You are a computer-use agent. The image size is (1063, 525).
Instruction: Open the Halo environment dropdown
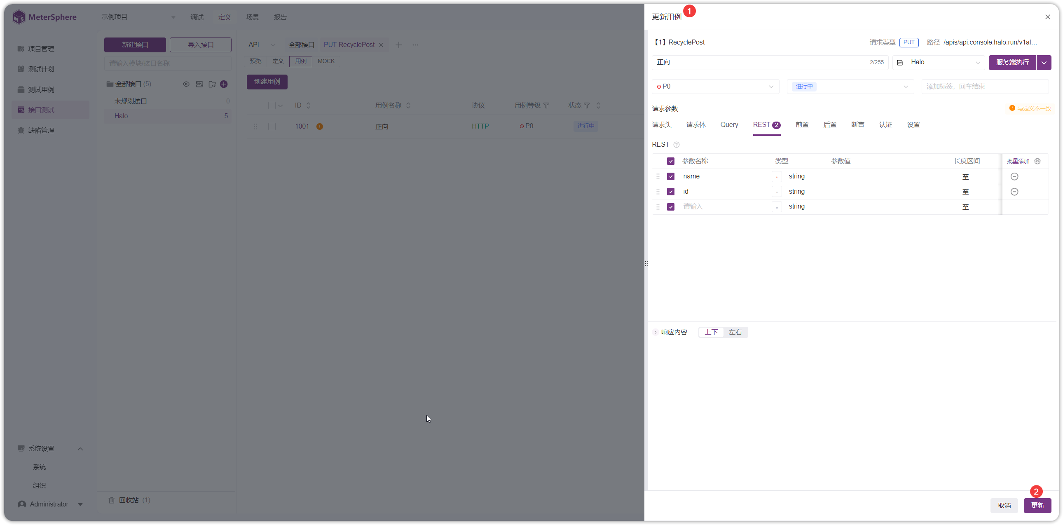pos(946,62)
